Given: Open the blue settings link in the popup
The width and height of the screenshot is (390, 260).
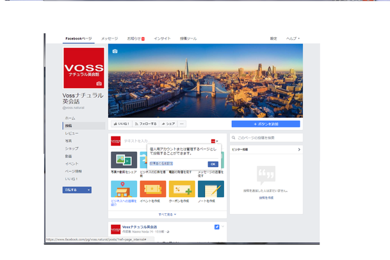Looking at the screenshot, I should coord(161,163).
